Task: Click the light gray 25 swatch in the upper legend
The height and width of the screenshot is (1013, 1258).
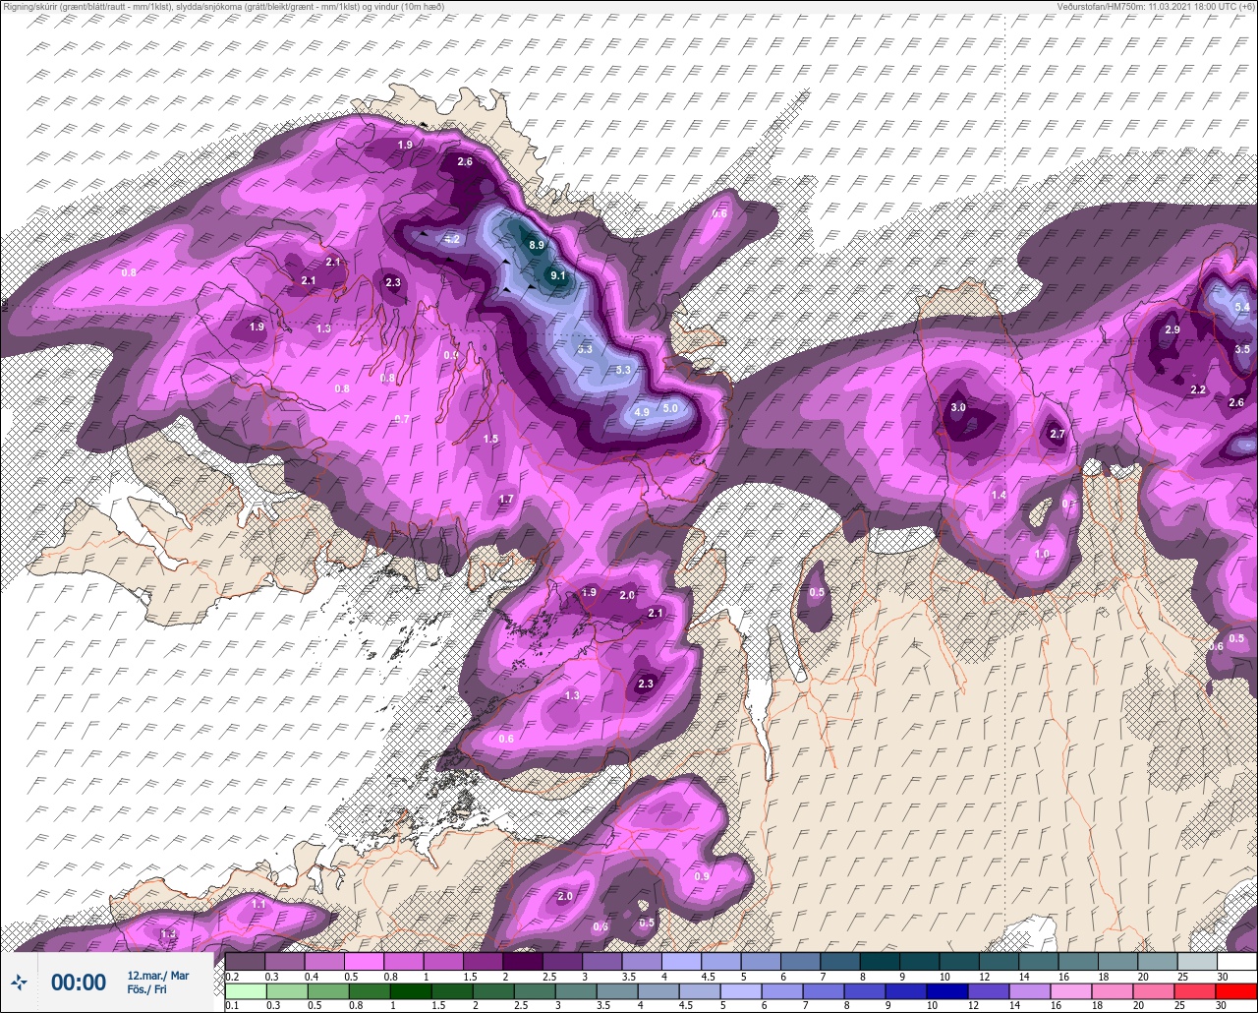Action: point(1197,961)
